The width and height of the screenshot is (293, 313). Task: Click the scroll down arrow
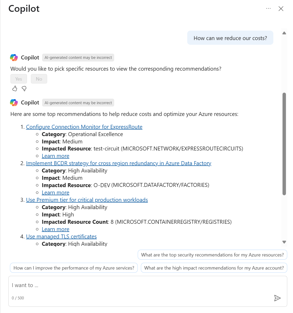(x=284, y=242)
